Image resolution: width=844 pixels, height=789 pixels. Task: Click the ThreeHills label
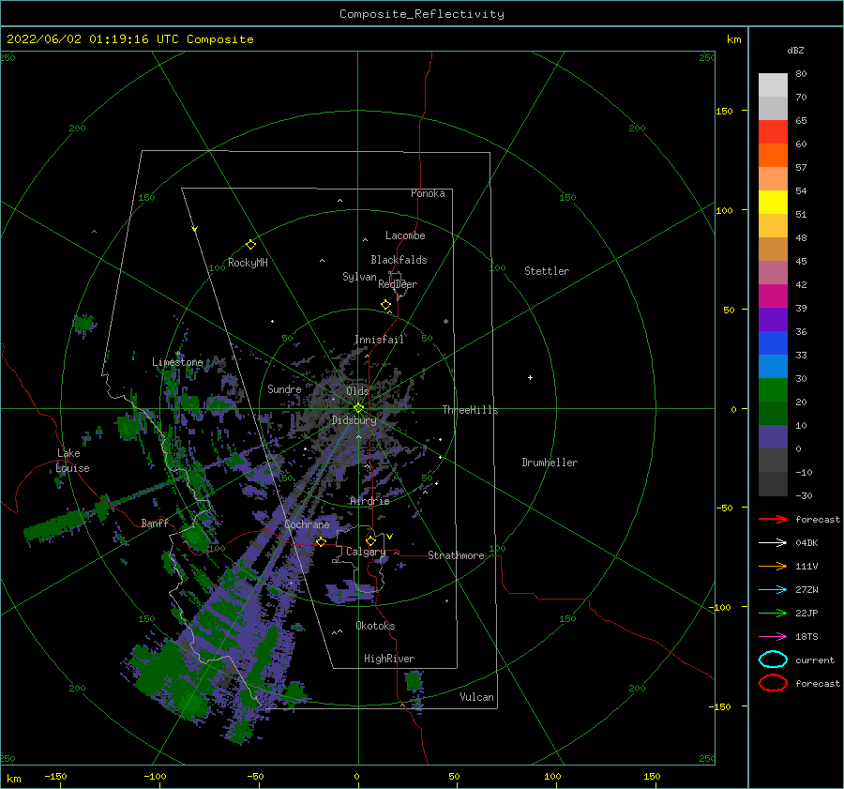point(470,410)
